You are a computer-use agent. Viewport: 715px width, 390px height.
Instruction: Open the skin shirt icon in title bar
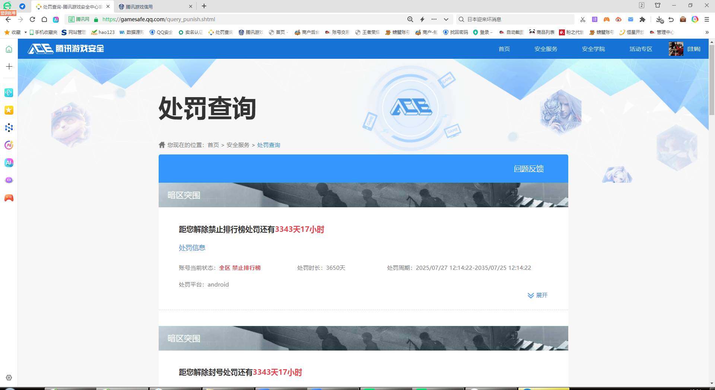pyautogui.click(x=658, y=5)
